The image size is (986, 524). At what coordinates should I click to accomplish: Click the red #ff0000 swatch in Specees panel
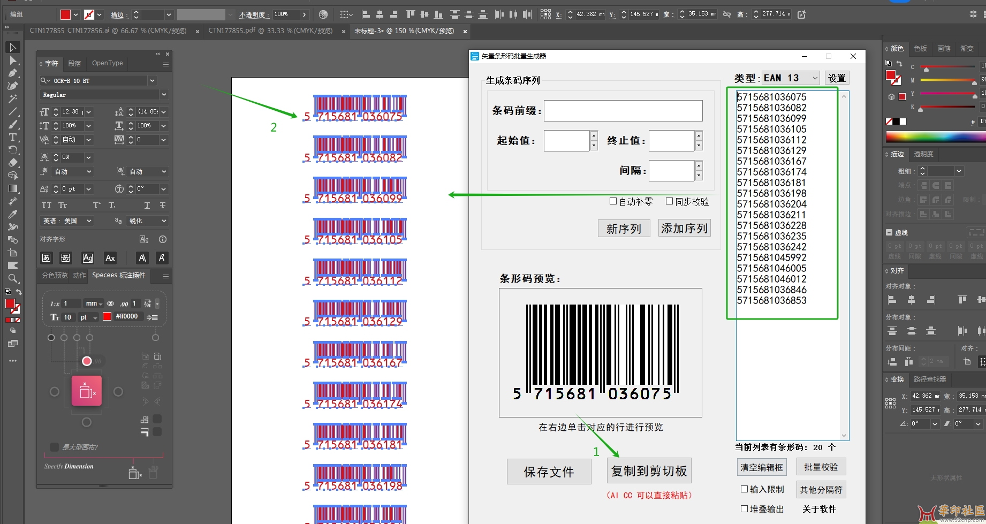click(107, 316)
